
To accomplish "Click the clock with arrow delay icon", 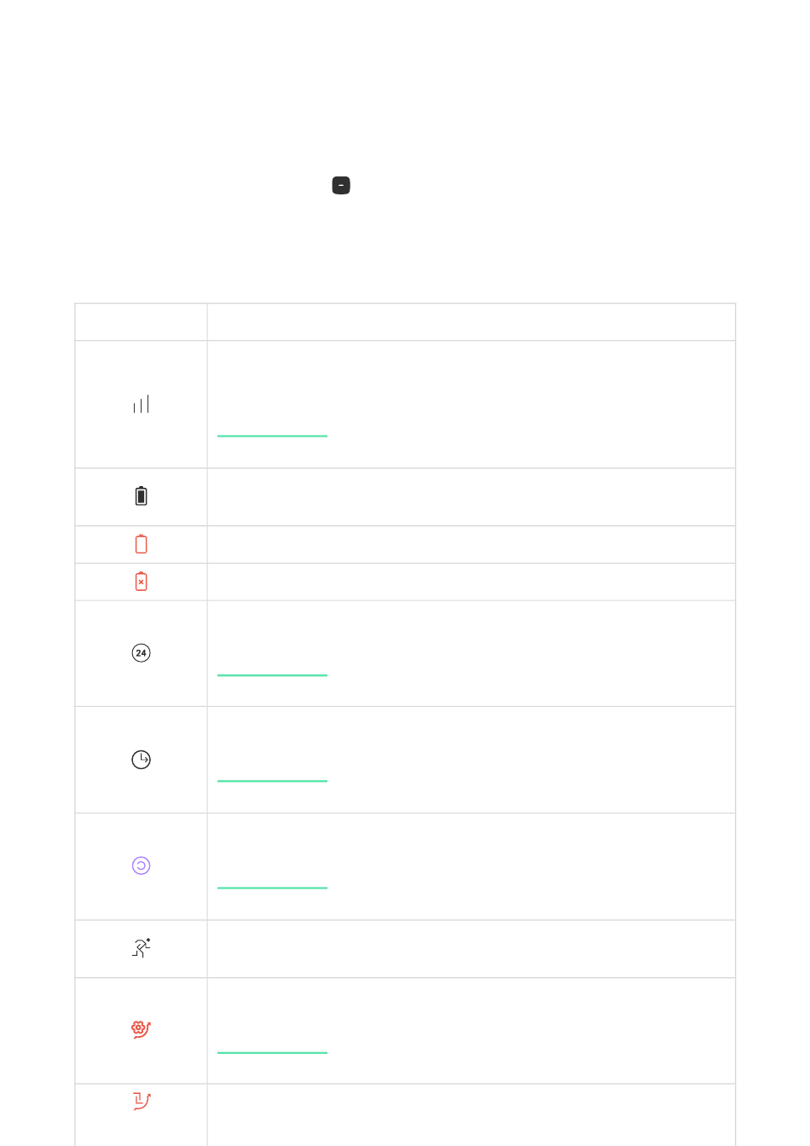I will coord(141,759).
